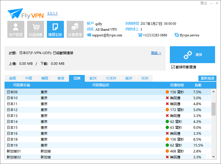Switch to the 美洲 server tab
The height and width of the screenshot is (164, 221).
(x=129, y=78)
